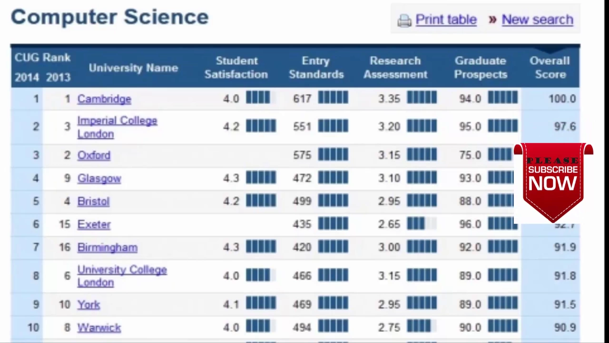Click the printer icon beside Print table
Viewport: 609px width, 343px height.
pyautogui.click(x=404, y=20)
